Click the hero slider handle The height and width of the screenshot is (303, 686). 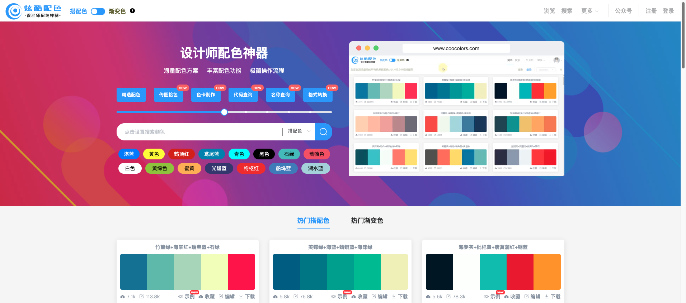[224, 112]
